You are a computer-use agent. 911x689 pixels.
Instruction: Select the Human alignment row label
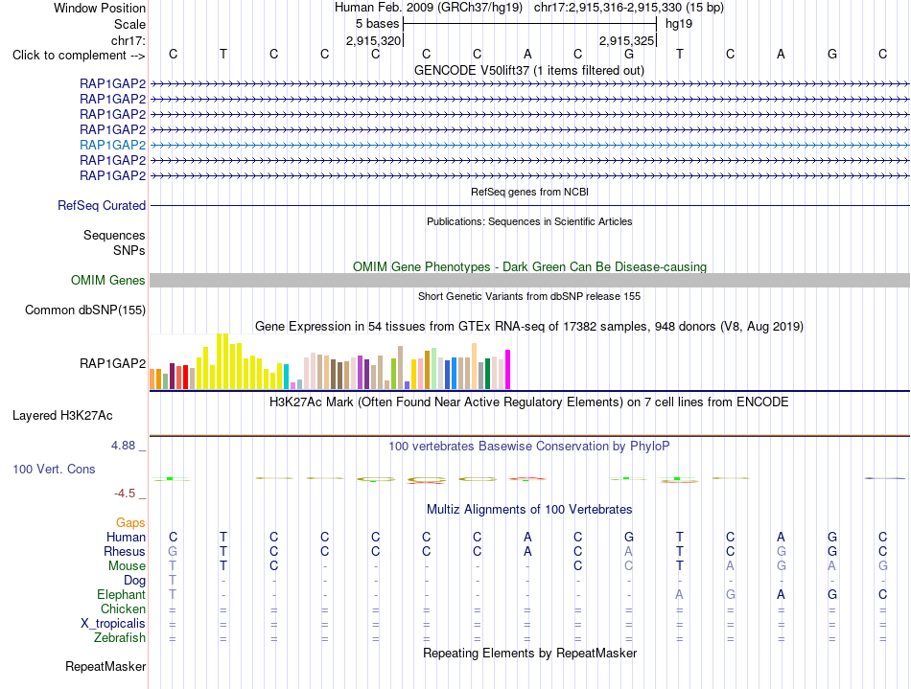(126, 537)
